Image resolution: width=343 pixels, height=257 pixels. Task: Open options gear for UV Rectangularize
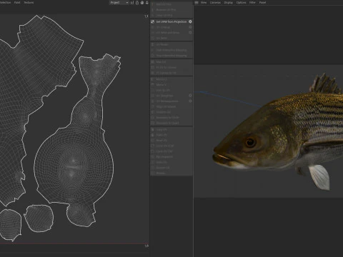point(190,101)
